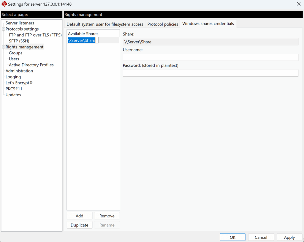This screenshot has height=242, width=304.
Task: Select FTP and FTP over TLS (FTPS)
Action: tap(35, 35)
